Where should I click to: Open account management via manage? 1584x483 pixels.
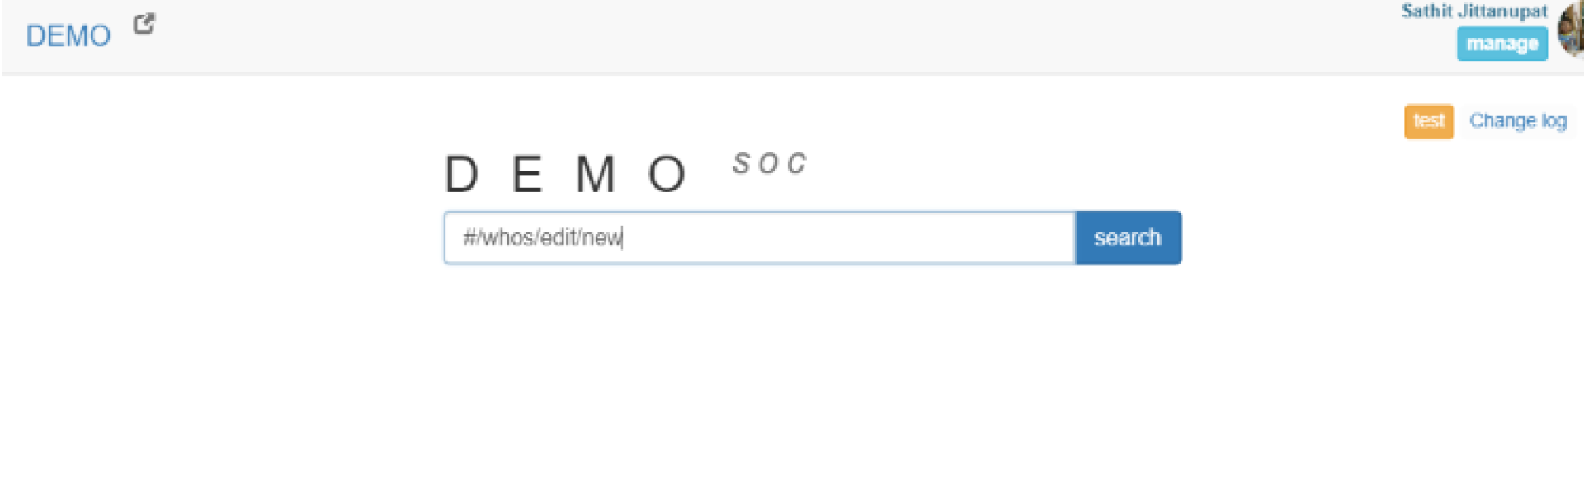pyautogui.click(x=1501, y=44)
